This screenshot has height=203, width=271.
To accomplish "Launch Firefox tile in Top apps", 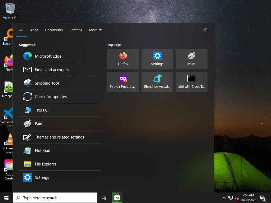I will 123,59.
